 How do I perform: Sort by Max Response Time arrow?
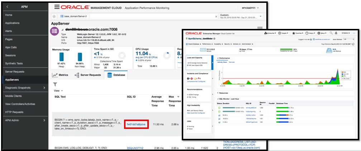178,97
